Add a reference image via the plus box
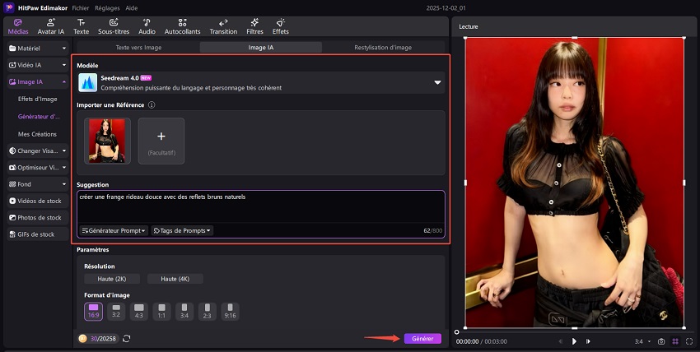Image resolution: width=700 pixels, height=352 pixels. [x=161, y=141]
